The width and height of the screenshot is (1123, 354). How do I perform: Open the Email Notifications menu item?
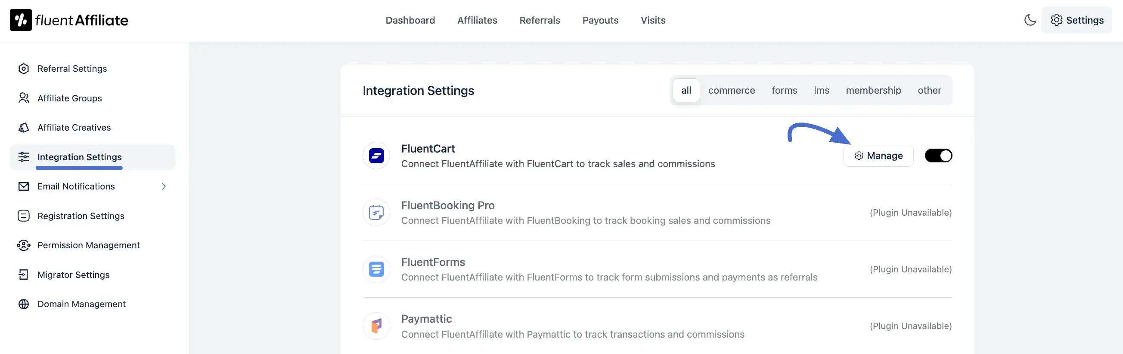76,186
